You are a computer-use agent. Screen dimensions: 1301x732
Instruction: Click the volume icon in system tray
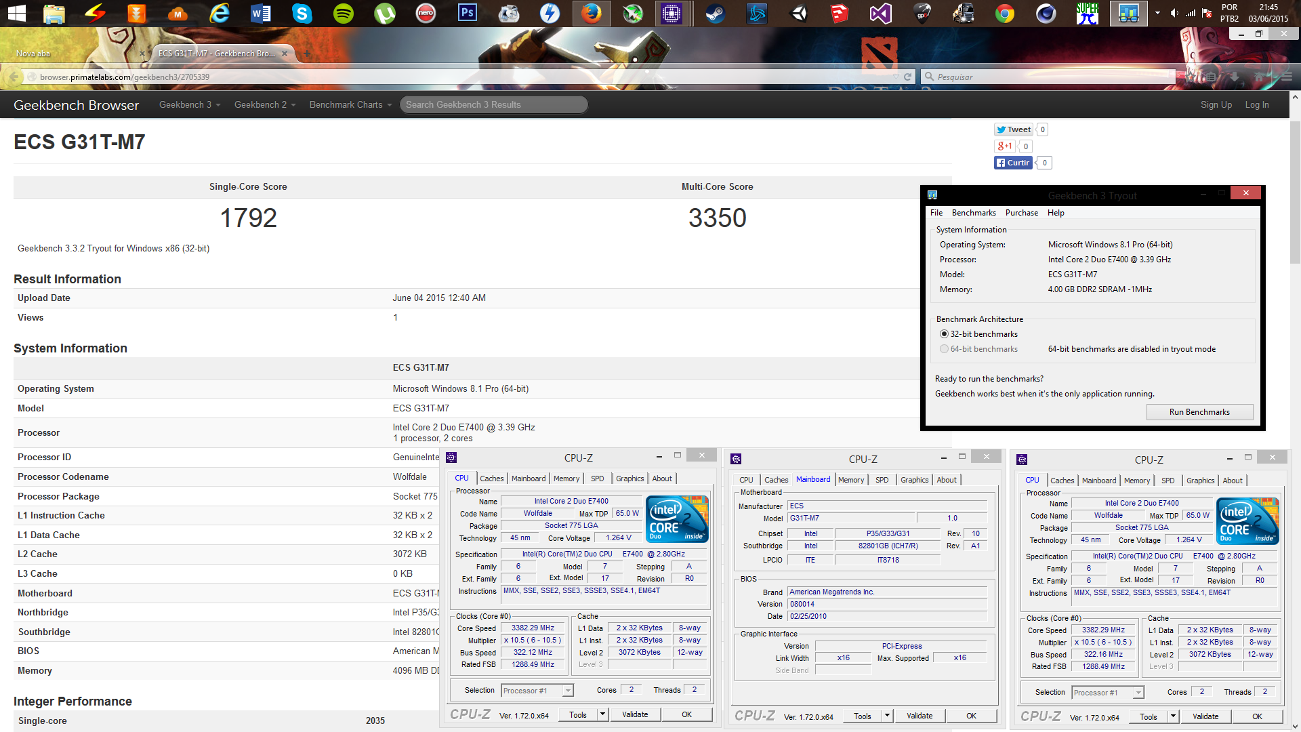1174,13
